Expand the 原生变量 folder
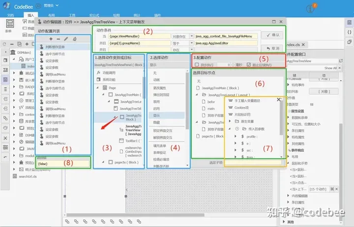The width and height of the screenshot is (354, 227). [230, 121]
